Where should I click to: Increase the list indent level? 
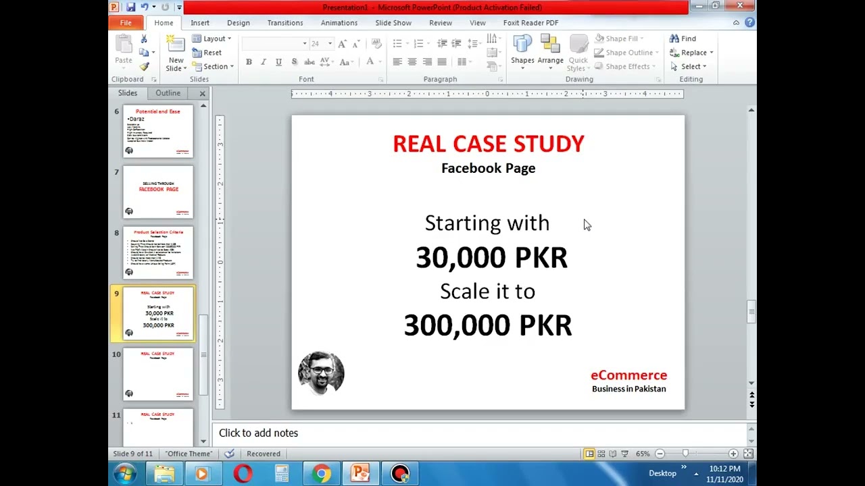tap(457, 43)
